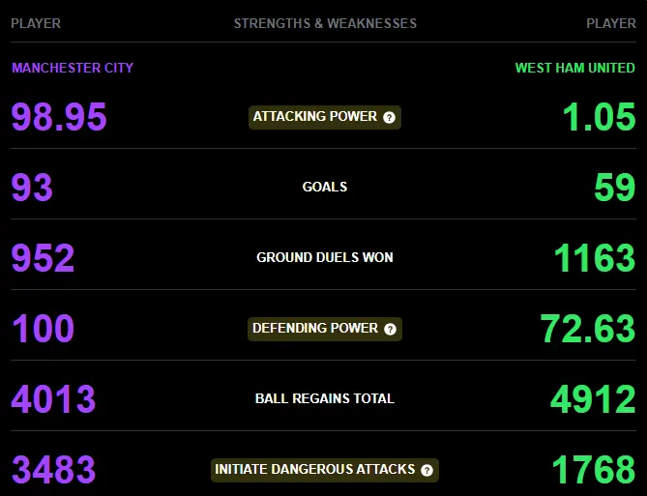This screenshot has height=496, width=647.
Task: Click Manchester City's 3483 dangerous attacks value
Action: coord(53,470)
